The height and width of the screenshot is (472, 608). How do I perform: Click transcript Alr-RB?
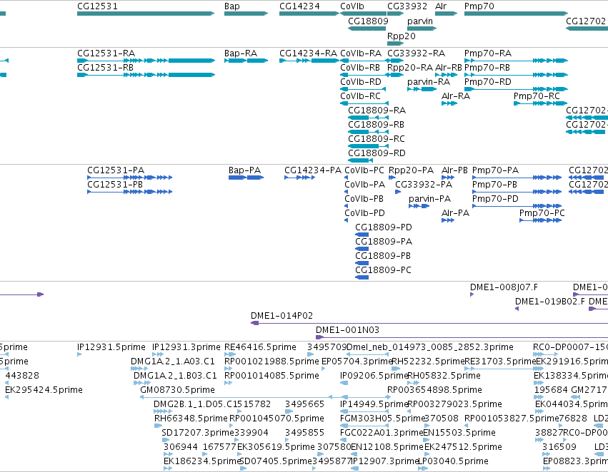coord(446,75)
